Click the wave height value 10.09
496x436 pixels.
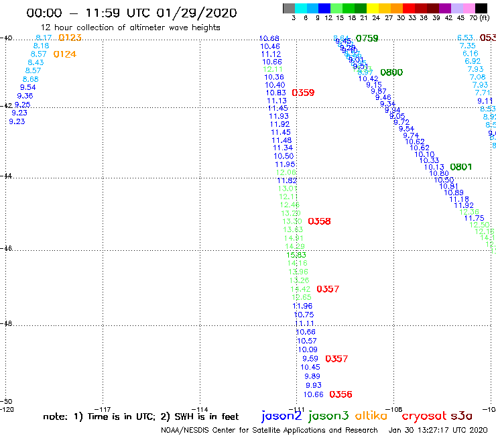308,350
